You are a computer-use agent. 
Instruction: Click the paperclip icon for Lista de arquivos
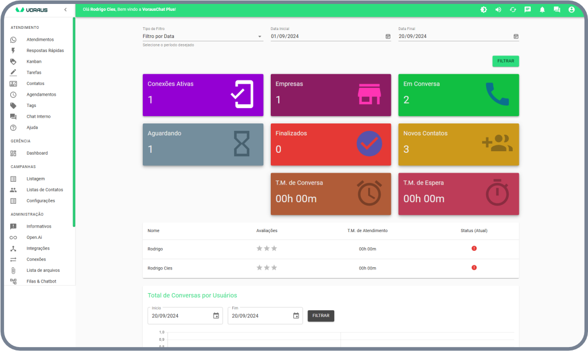[x=14, y=271]
